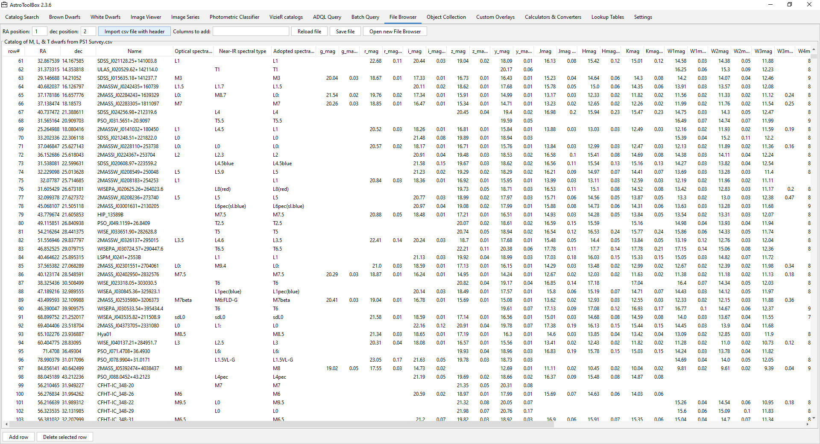This screenshot has width=820, height=444.
Task: Select the Hya01 row
Action: 407,334
